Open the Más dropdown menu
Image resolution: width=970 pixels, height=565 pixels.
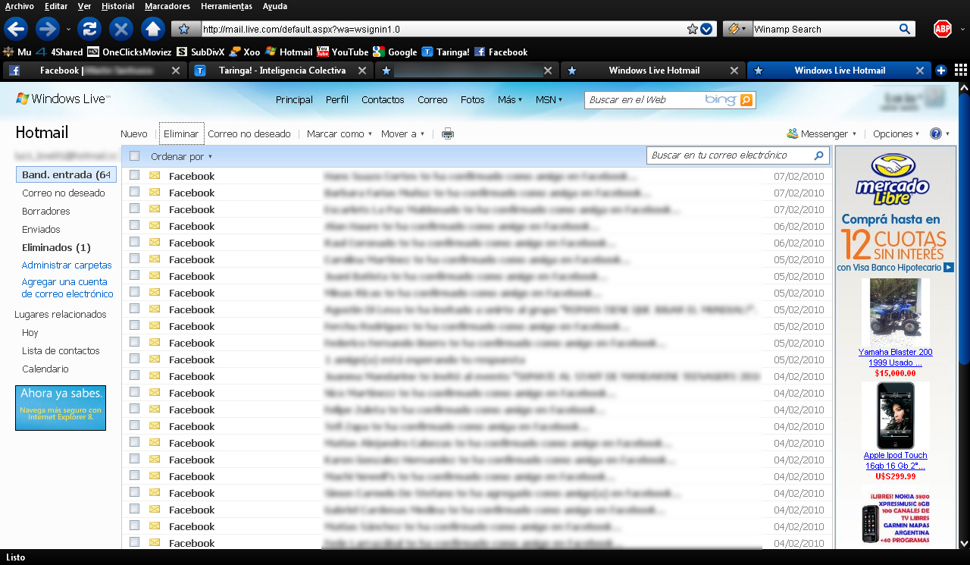(x=510, y=100)
